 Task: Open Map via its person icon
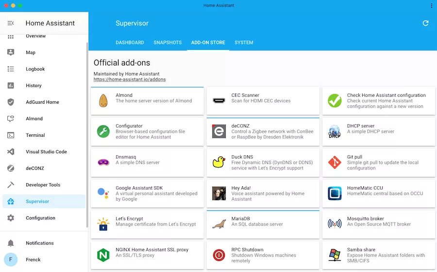coord(11,52)
